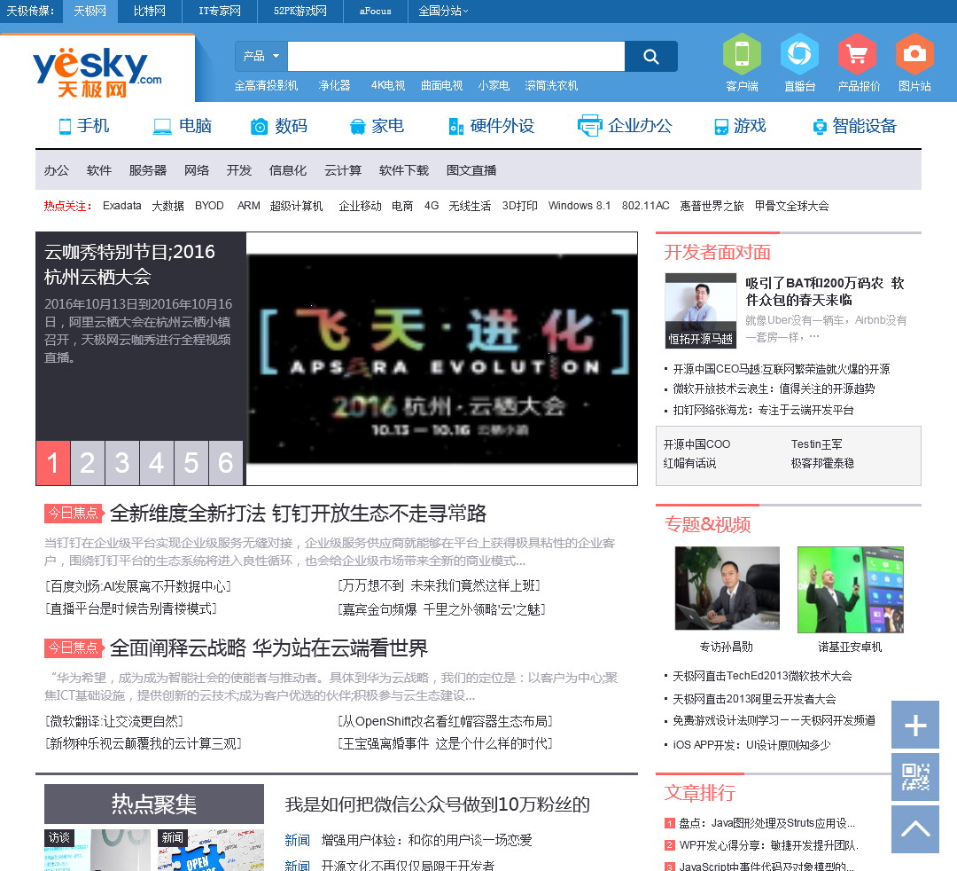Select carousel slide number 4
957x871 pixels.
pos(156,463)
